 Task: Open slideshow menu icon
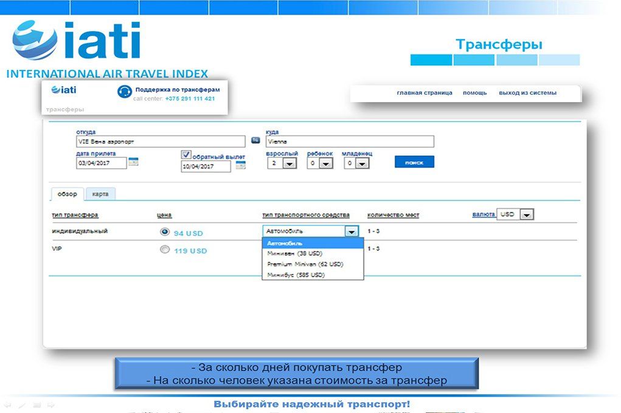click(x=37, y=404)
